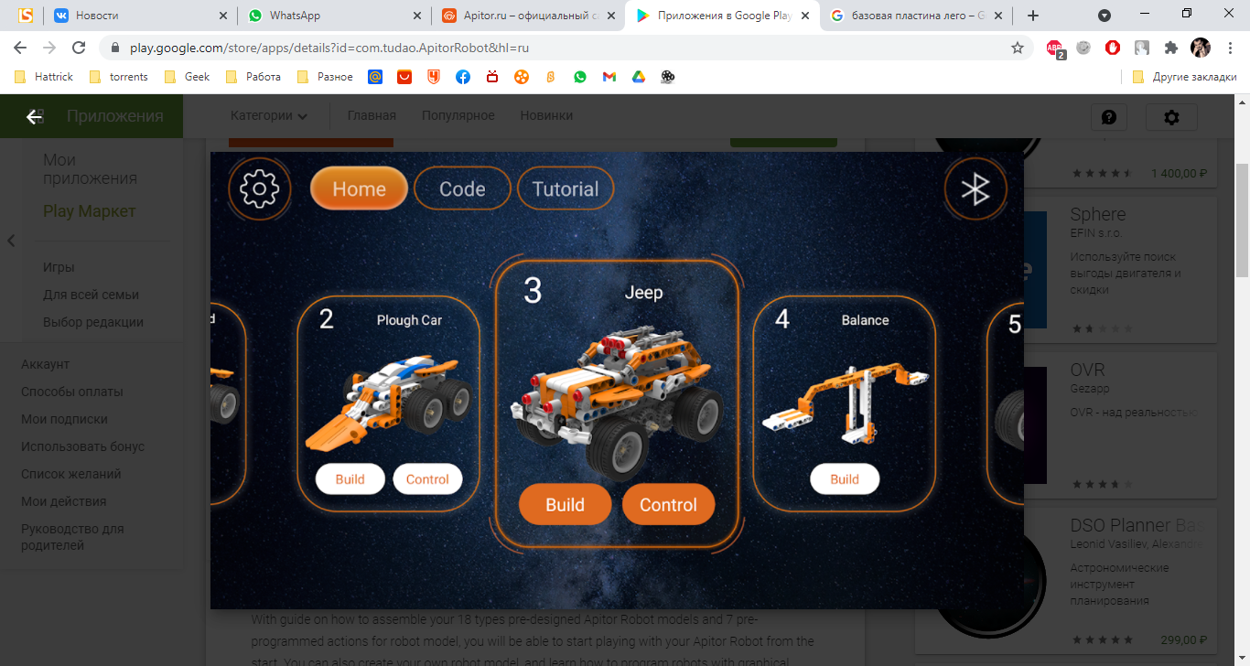Image resolution: width=1250 pixels, height=666 pixels.
Task: Open the Gmail bookmark icon
Action: point(609,77)
